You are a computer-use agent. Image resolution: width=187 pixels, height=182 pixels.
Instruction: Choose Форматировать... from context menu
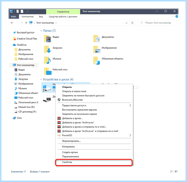94,141
